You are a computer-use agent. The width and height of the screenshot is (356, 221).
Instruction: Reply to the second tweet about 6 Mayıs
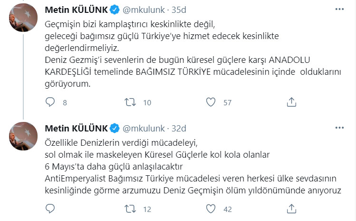pos(50,209)
